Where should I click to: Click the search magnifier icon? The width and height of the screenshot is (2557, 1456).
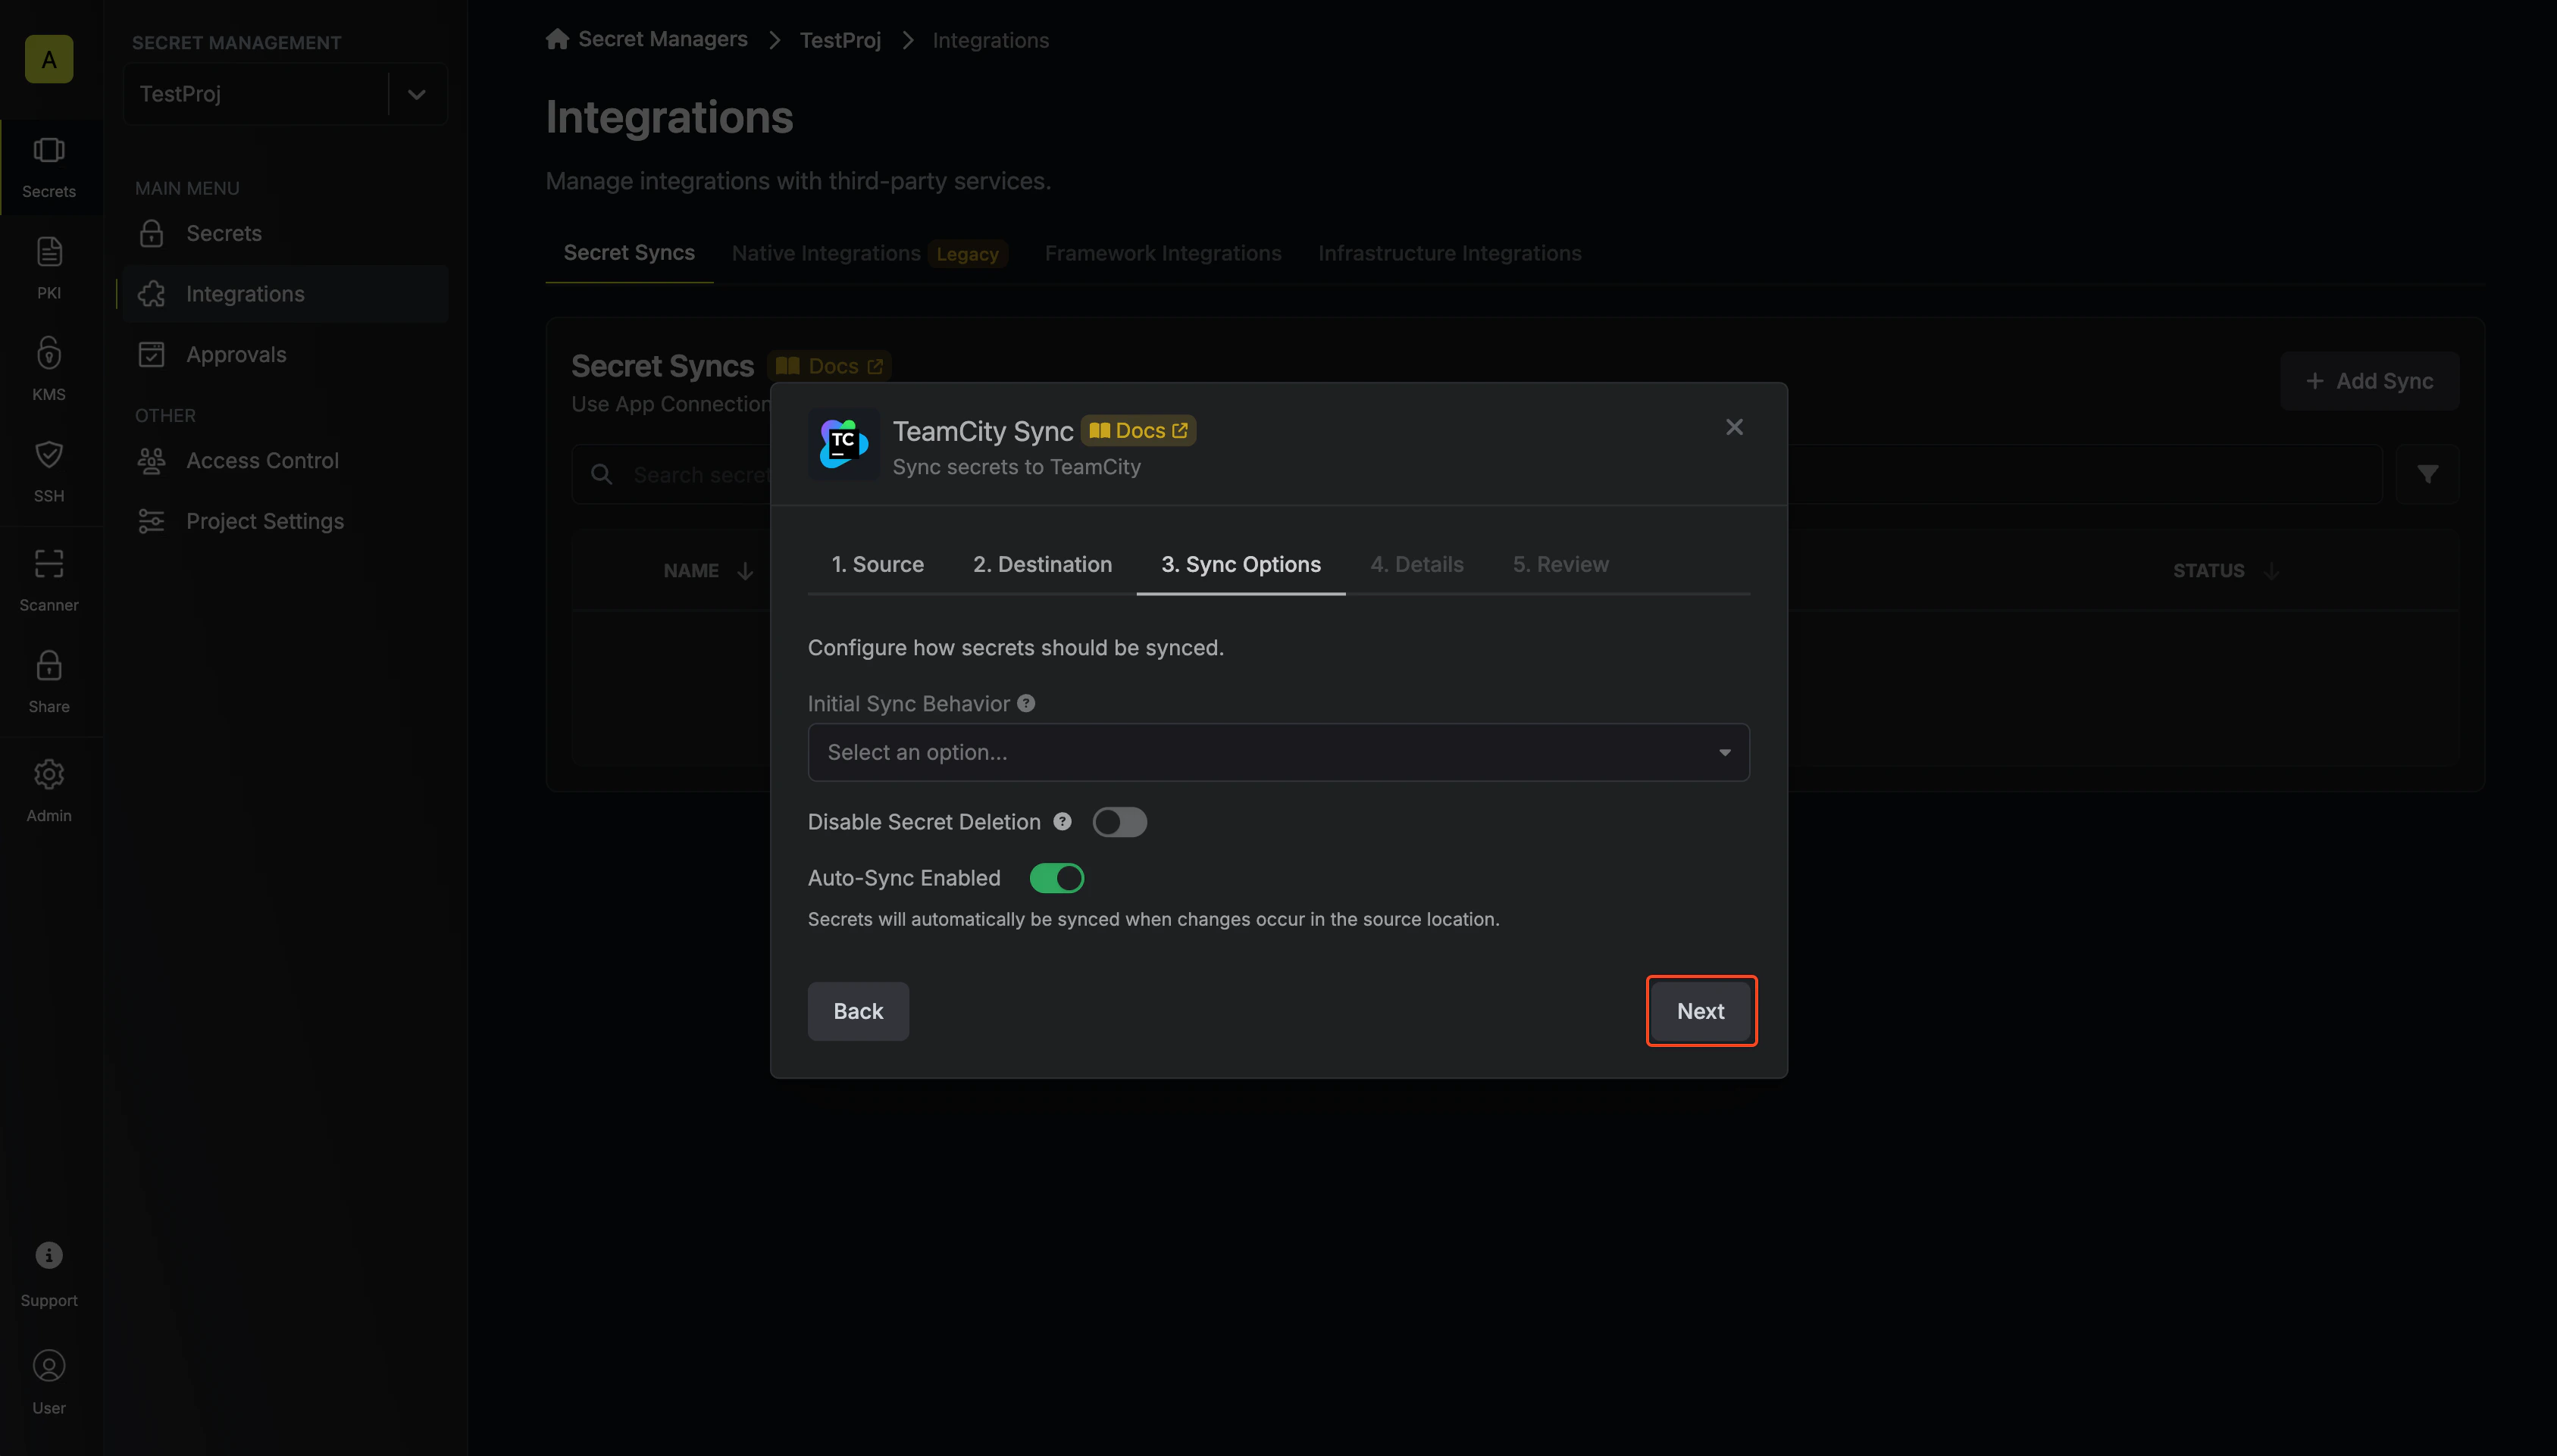(x=601, y=474)
